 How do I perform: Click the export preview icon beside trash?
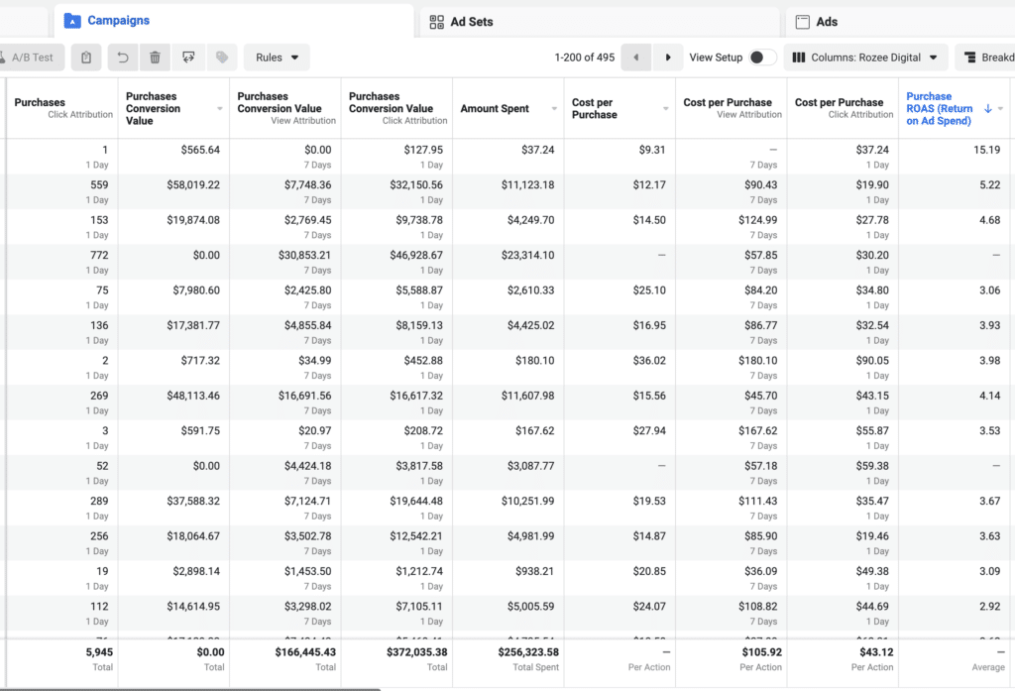pos(188,58)
